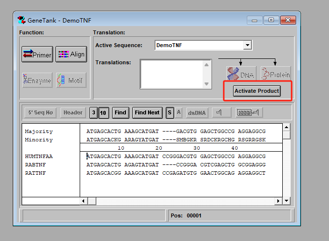Click the GeneTank app icon in title bar
The image size is (329, 241).
pyautogui.click(x=22, y=20)
